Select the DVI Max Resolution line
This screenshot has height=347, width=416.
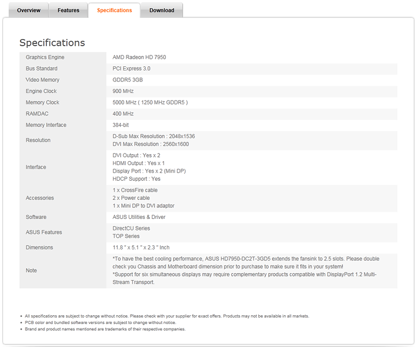pyautogui.click(x=151, y=144)
